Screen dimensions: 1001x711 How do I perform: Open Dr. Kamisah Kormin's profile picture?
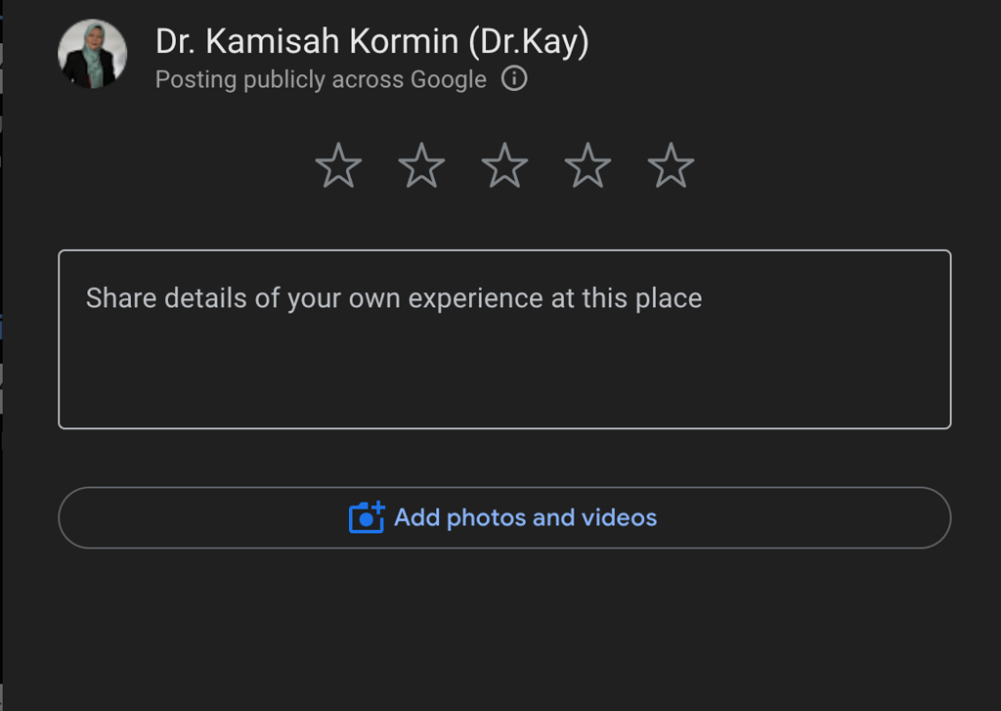(92, 54)
